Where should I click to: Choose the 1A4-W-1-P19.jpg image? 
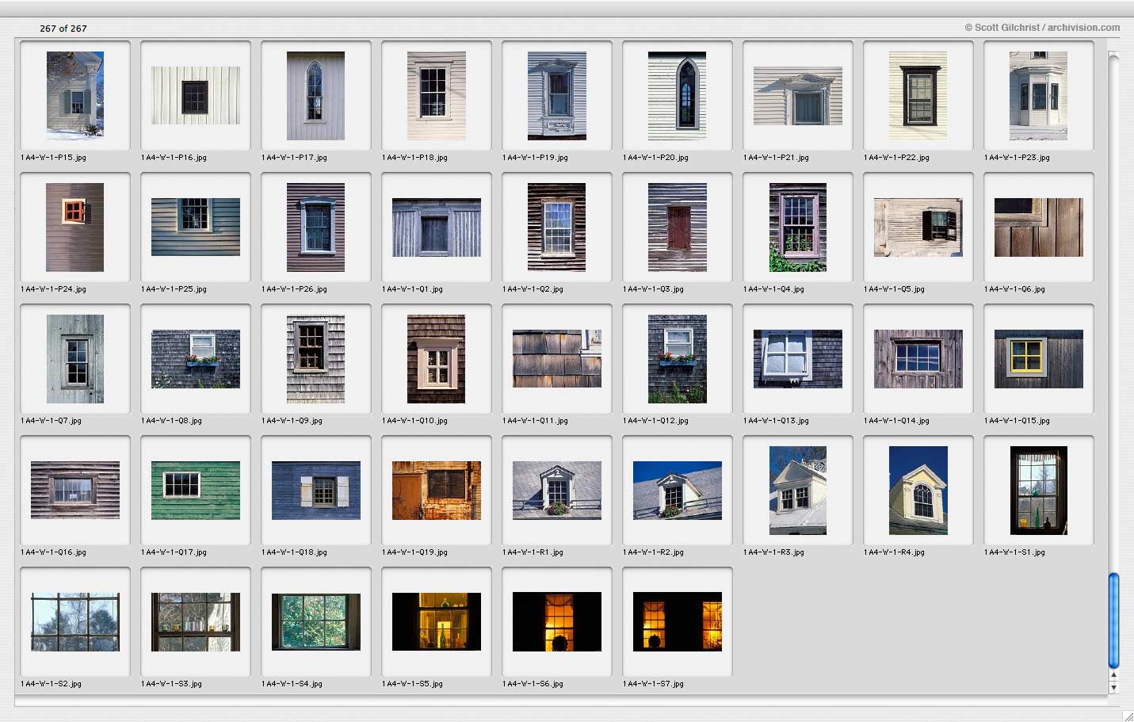[x=557, y=95]
